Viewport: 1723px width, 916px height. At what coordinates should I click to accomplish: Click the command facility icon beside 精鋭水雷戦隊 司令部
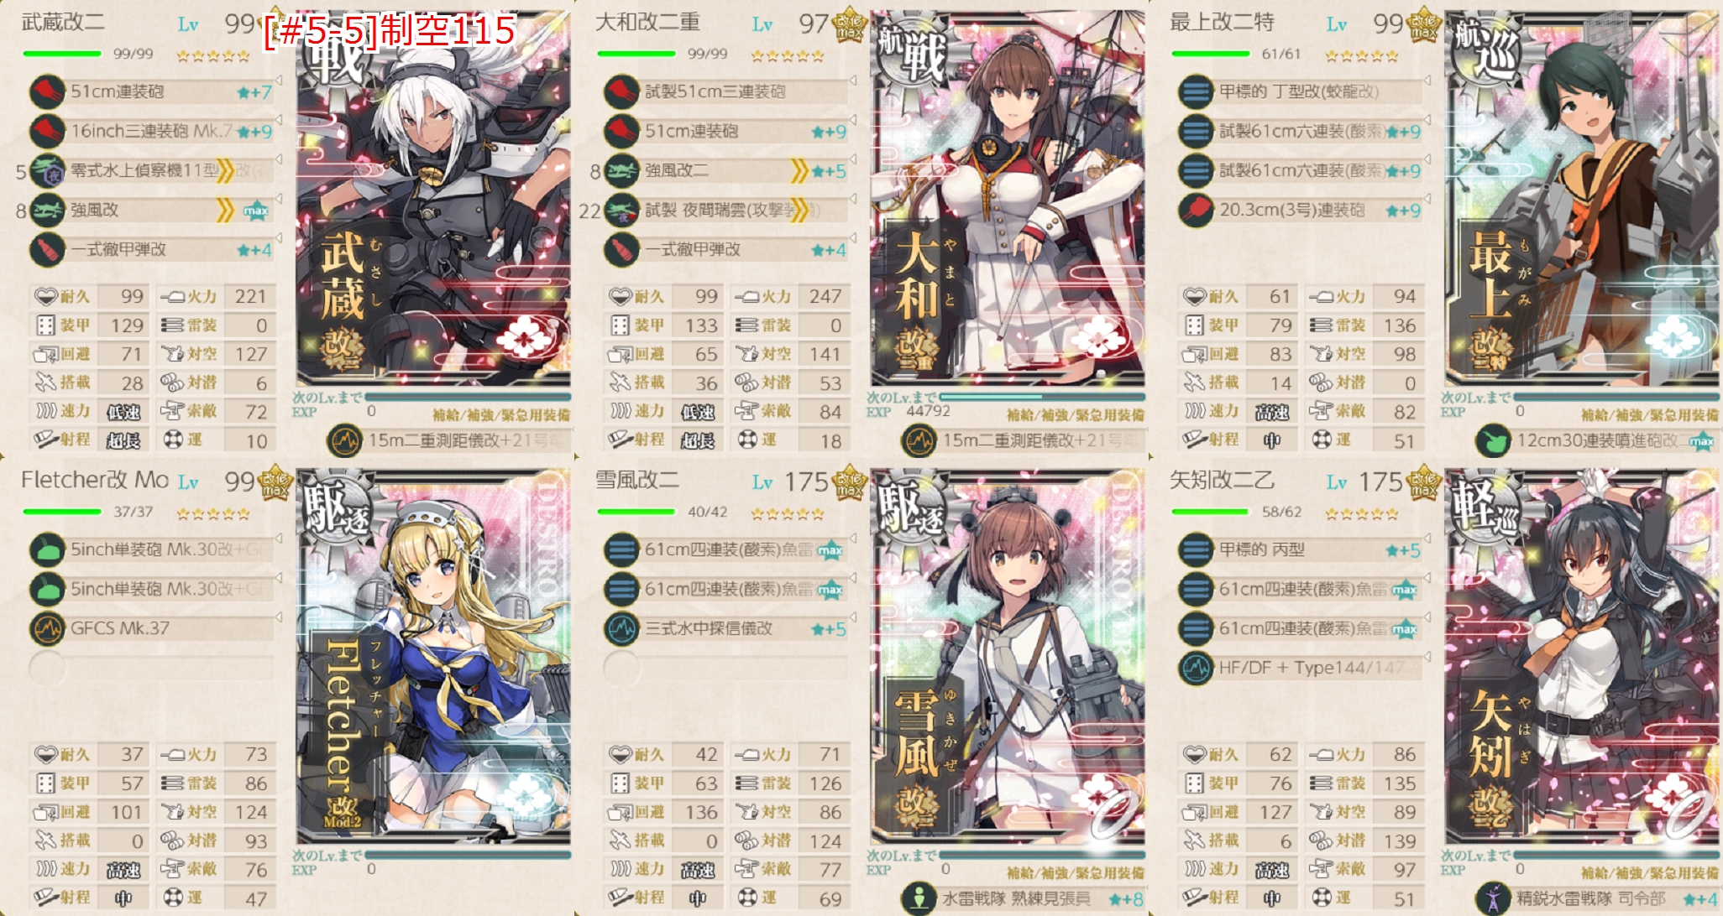1493,898
